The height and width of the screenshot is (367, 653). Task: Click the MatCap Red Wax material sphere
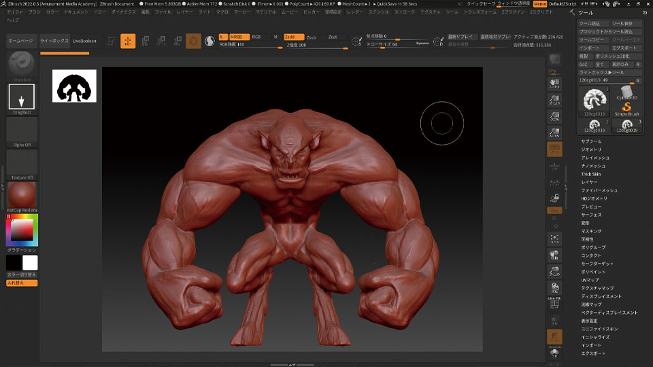click(22, 196)
